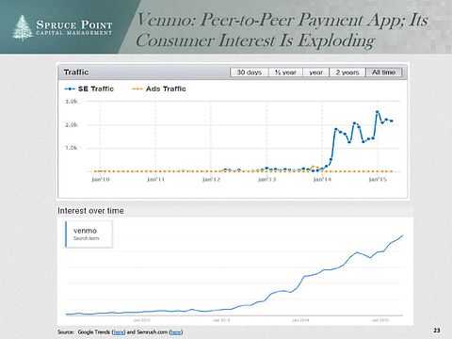Select the 30 days range tab
452x339 pixels.
(250, 73)
